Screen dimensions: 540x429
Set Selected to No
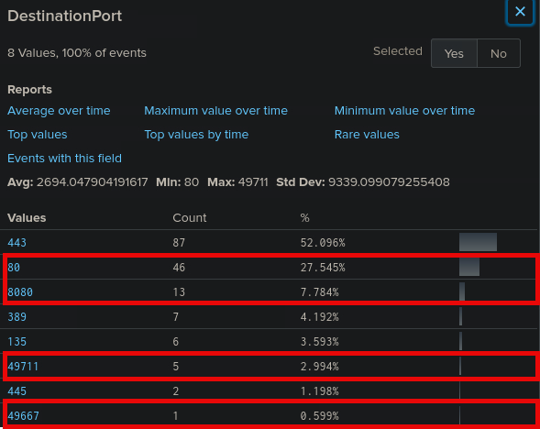tap(499, 53)
